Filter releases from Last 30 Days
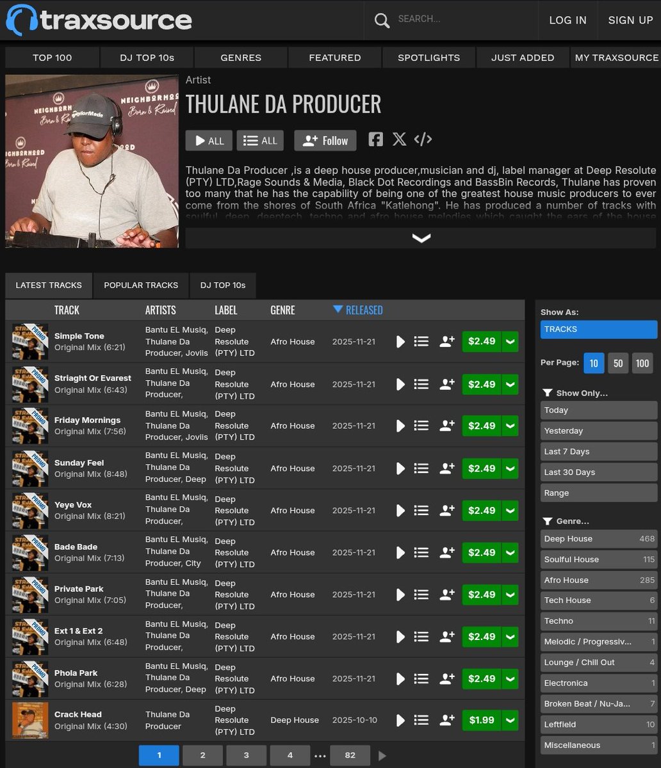The height and width of the screenshot is (768, 661). 599,472
